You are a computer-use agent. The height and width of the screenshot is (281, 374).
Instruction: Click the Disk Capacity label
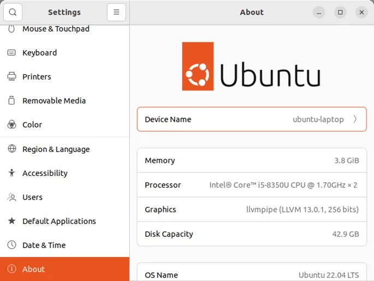169,234
